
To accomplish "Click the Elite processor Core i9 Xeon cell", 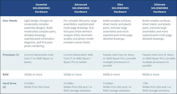I will [x=120, y=60].
